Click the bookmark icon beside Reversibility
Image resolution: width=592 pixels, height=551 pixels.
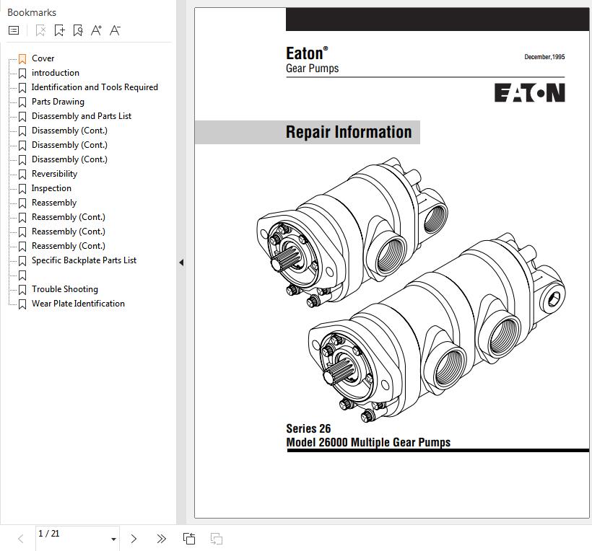(22, 175)
